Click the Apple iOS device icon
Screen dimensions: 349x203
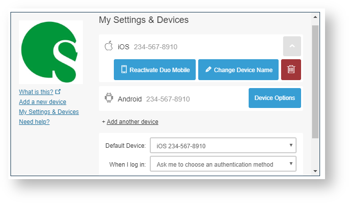[109, 46]
